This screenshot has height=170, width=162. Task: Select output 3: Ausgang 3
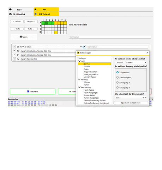(118, 83)
